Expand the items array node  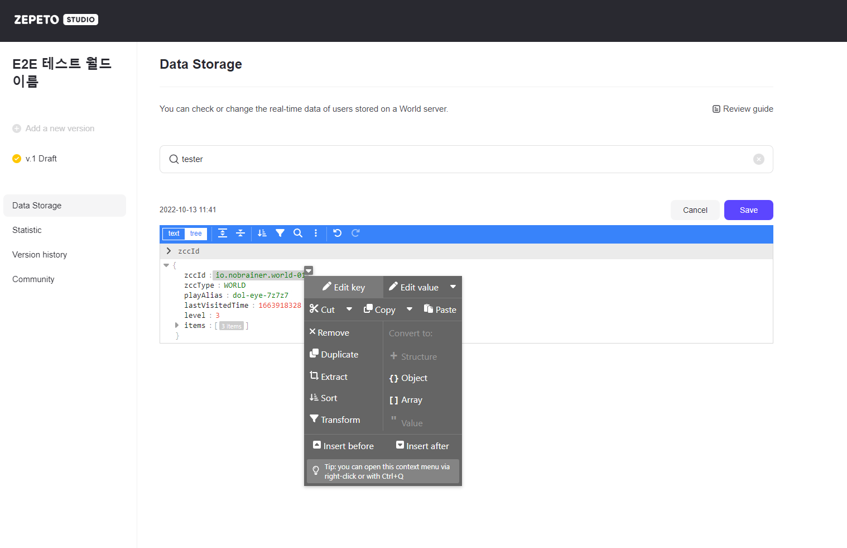point(177,325)
